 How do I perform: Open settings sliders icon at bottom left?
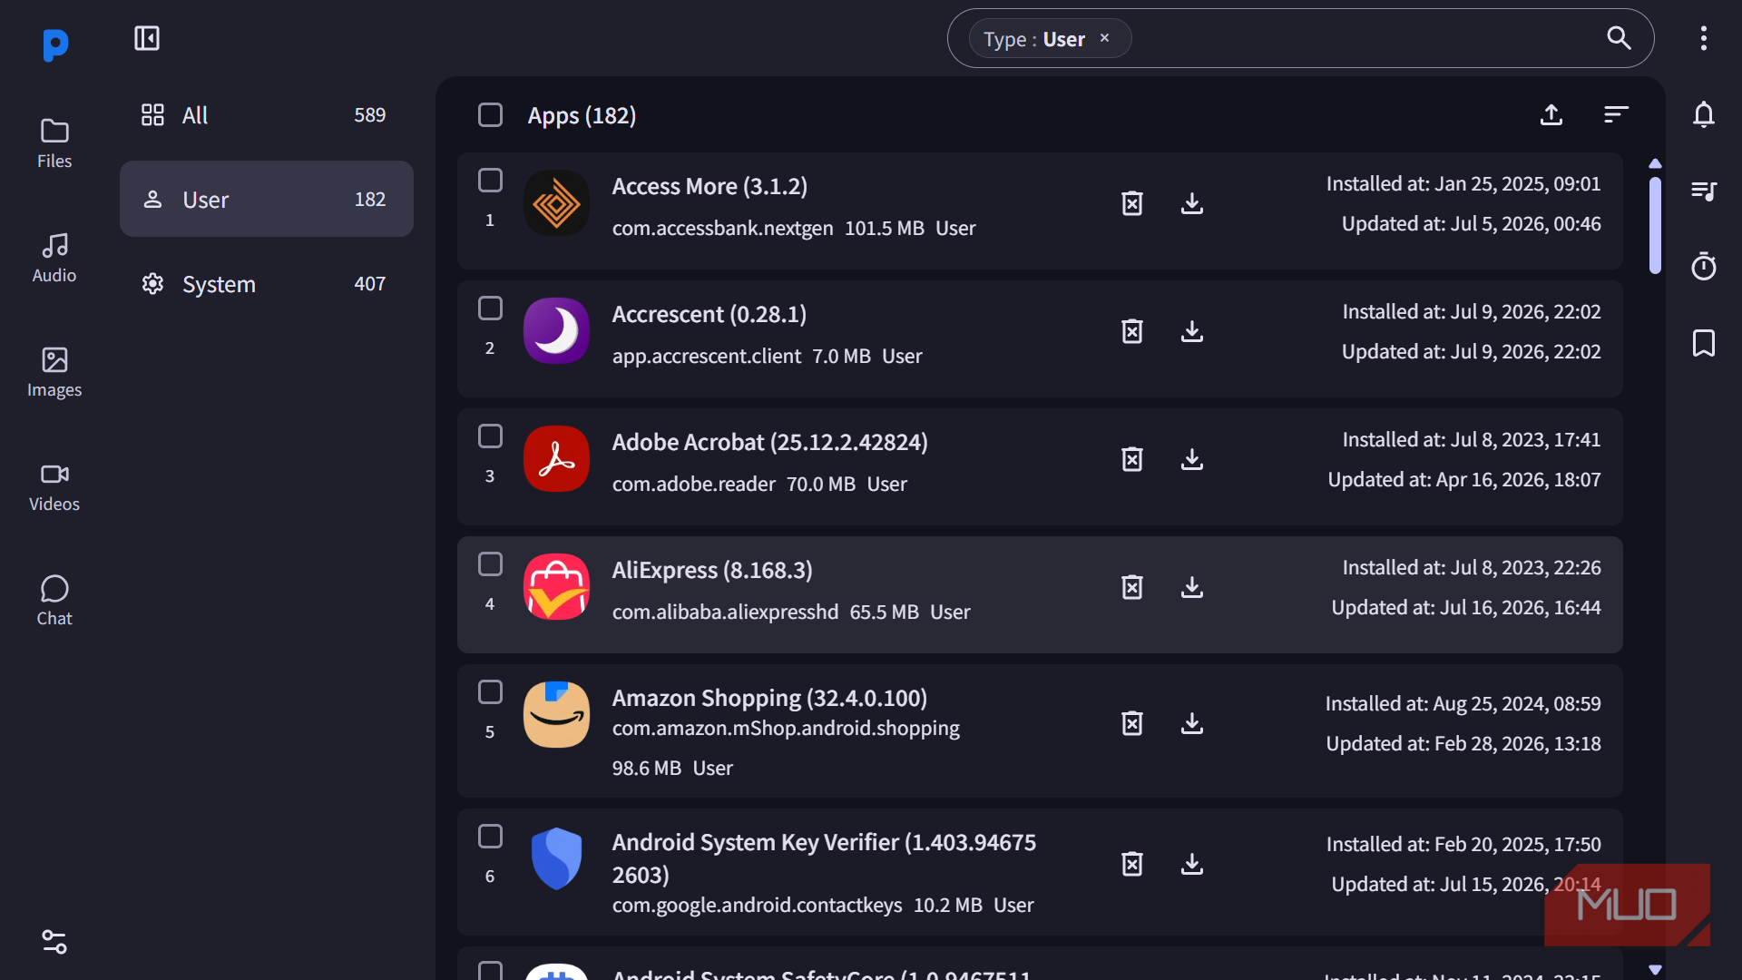pos(54,942)
